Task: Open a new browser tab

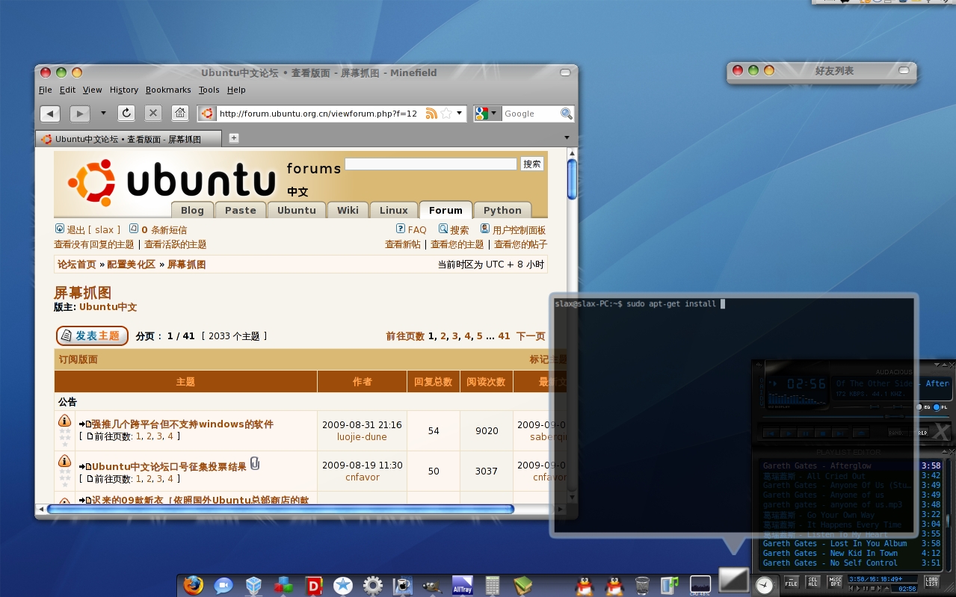Action: click(x=234, y=138)
